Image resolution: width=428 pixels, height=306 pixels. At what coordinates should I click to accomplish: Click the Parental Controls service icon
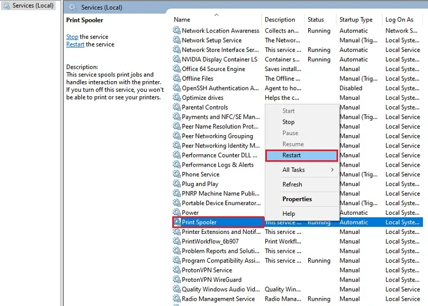click(177, 107)
